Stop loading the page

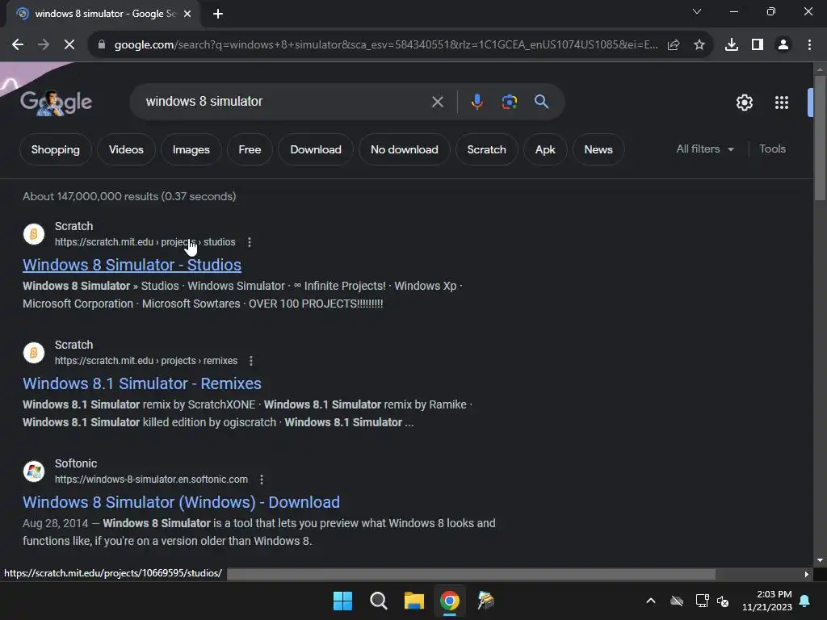(x=69, y=45)
